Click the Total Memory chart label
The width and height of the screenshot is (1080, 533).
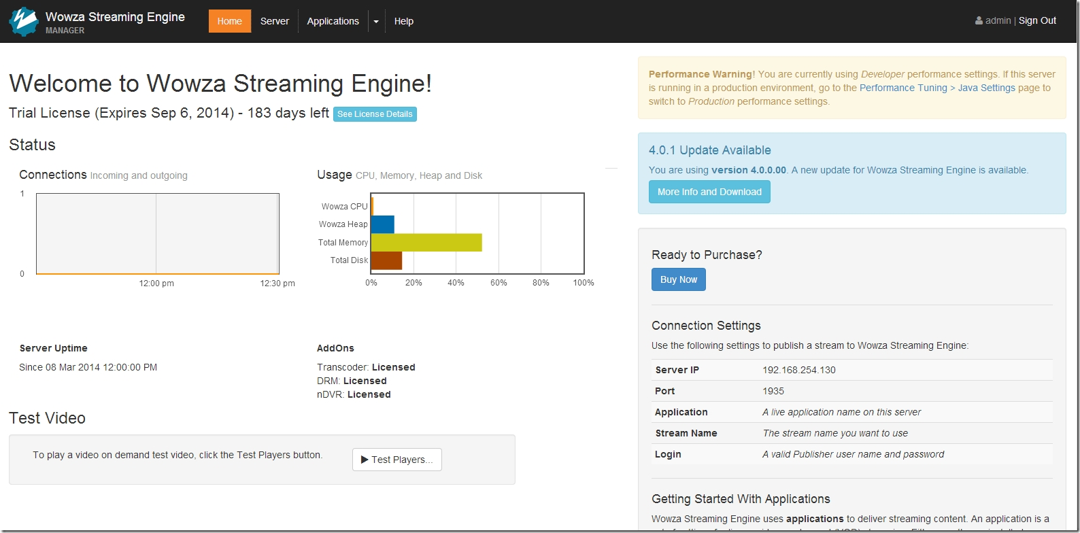click(x=343, y=243)
